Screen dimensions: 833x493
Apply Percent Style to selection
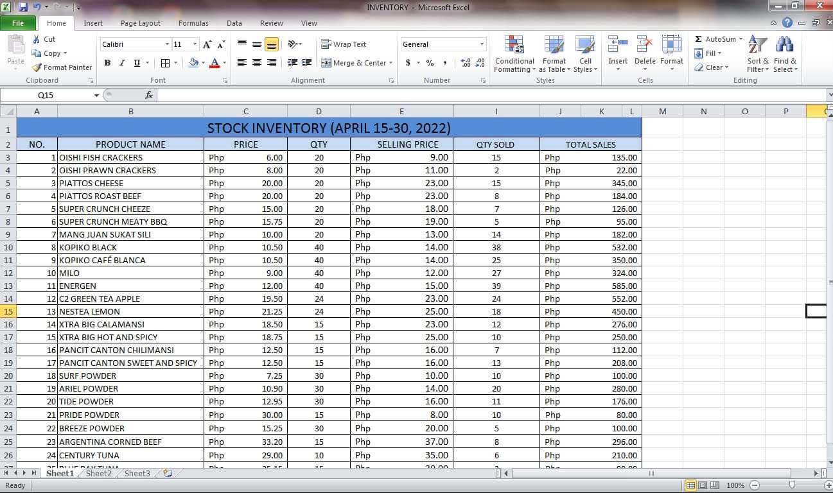tap(430, 63)
